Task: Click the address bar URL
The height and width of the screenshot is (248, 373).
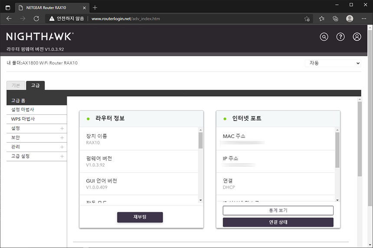Action: click(x=126, y=19)
